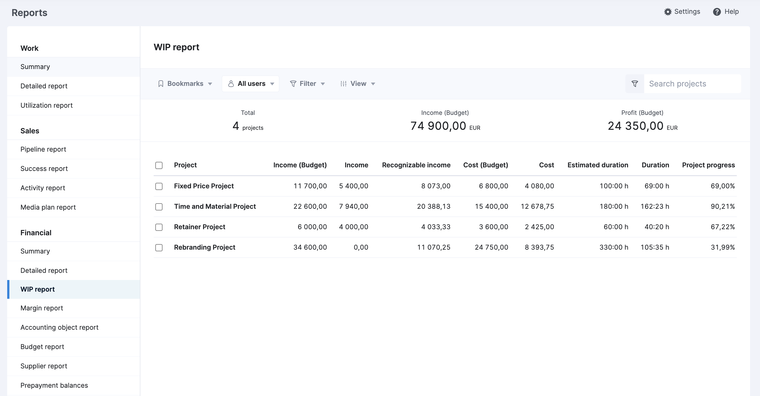760x396 pixels.
Task: Open Success report
Action: pos(74,169)
